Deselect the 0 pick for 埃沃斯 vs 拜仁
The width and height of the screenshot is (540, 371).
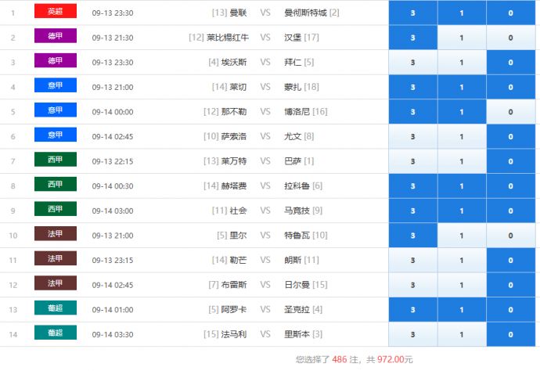(x=511, y=63)
